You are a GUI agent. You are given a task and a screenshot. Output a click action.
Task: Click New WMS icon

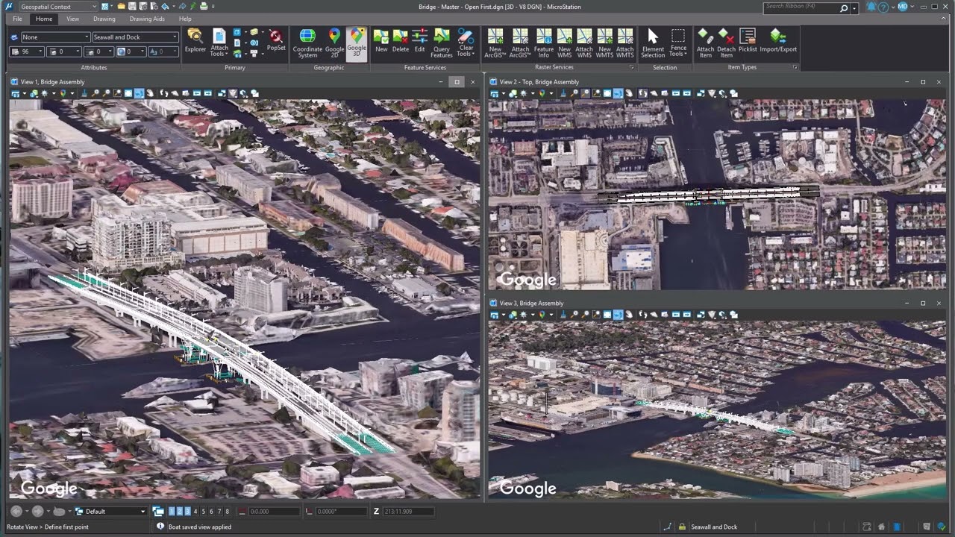click(565, 43)
